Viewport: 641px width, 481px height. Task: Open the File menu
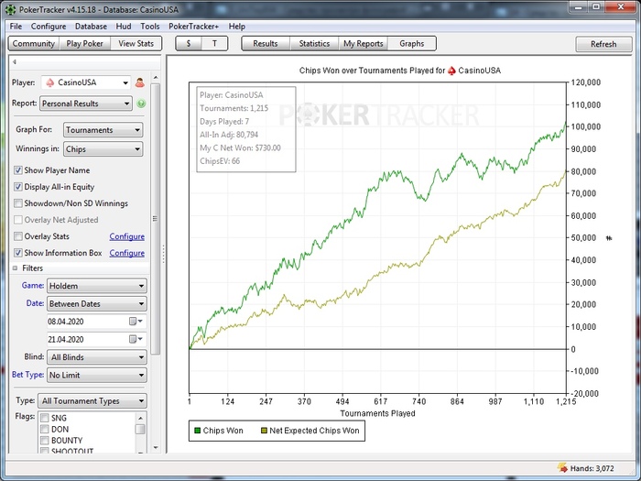point(16,27)
